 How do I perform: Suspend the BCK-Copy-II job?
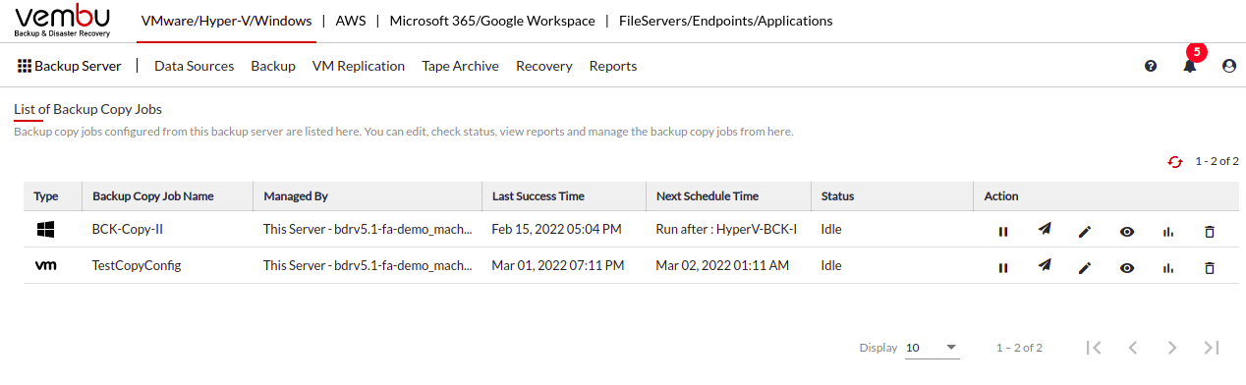(1003, 231)
